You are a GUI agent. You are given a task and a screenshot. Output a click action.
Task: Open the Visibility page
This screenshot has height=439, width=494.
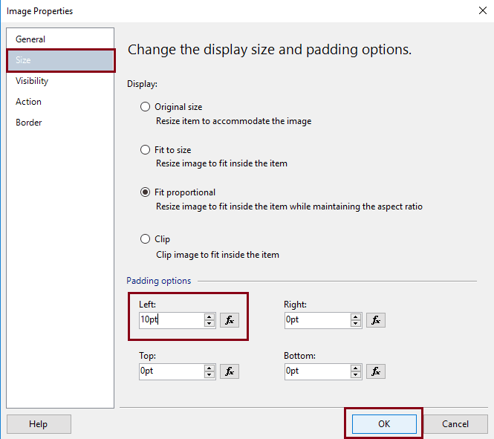[x=32, y=81]
